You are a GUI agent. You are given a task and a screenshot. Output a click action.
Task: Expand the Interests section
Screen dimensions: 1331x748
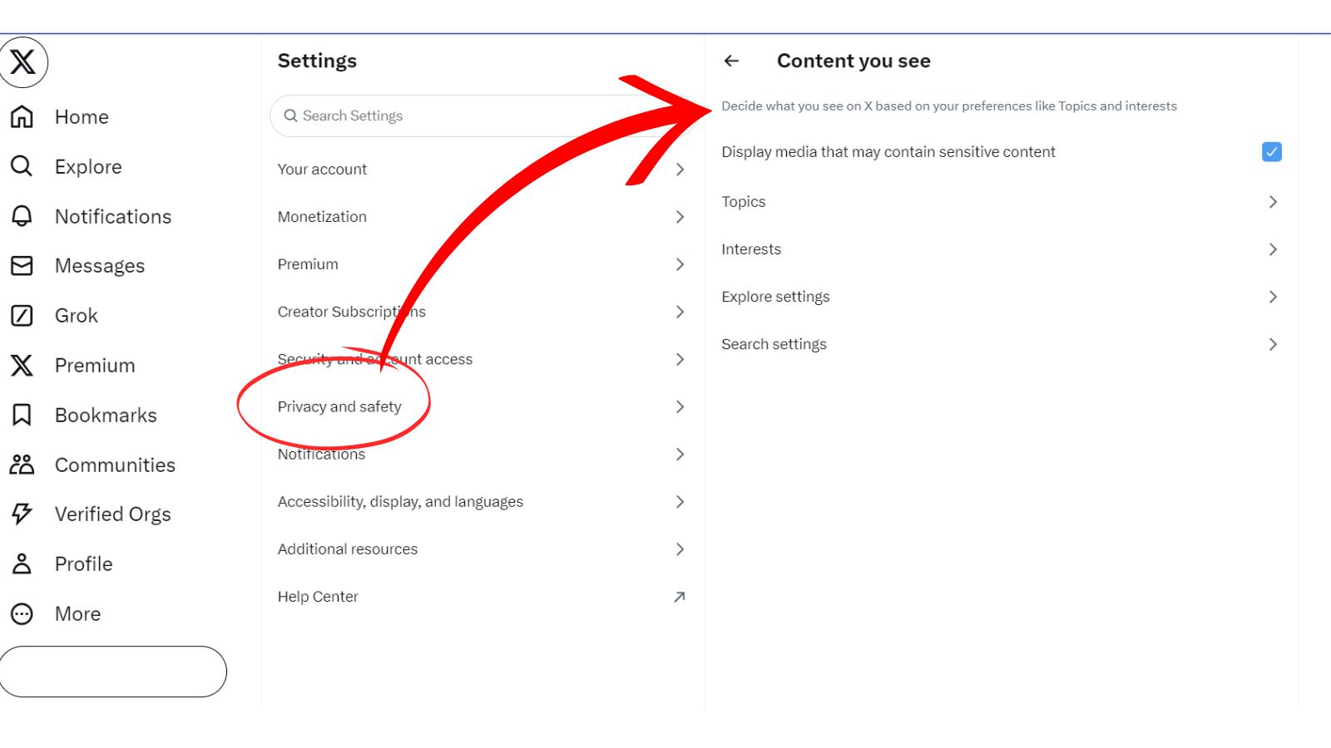coord(998,249)
